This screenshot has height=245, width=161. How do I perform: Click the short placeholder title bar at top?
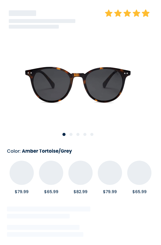pos(22,13)
